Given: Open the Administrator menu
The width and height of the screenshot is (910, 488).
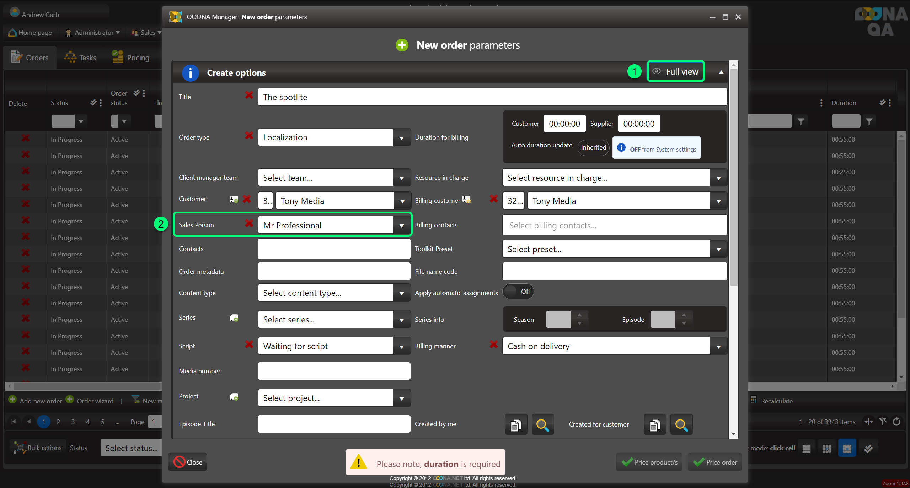Looking at the screenshot, I should point(93,33).
